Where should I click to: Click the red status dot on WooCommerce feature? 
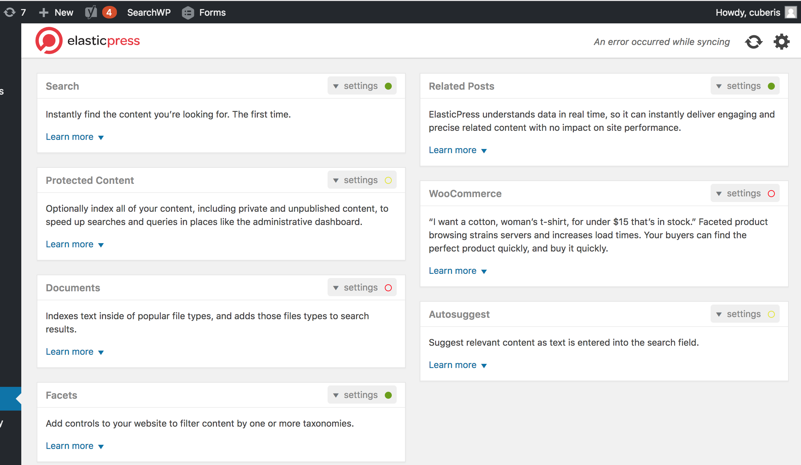tap(771, 193)
